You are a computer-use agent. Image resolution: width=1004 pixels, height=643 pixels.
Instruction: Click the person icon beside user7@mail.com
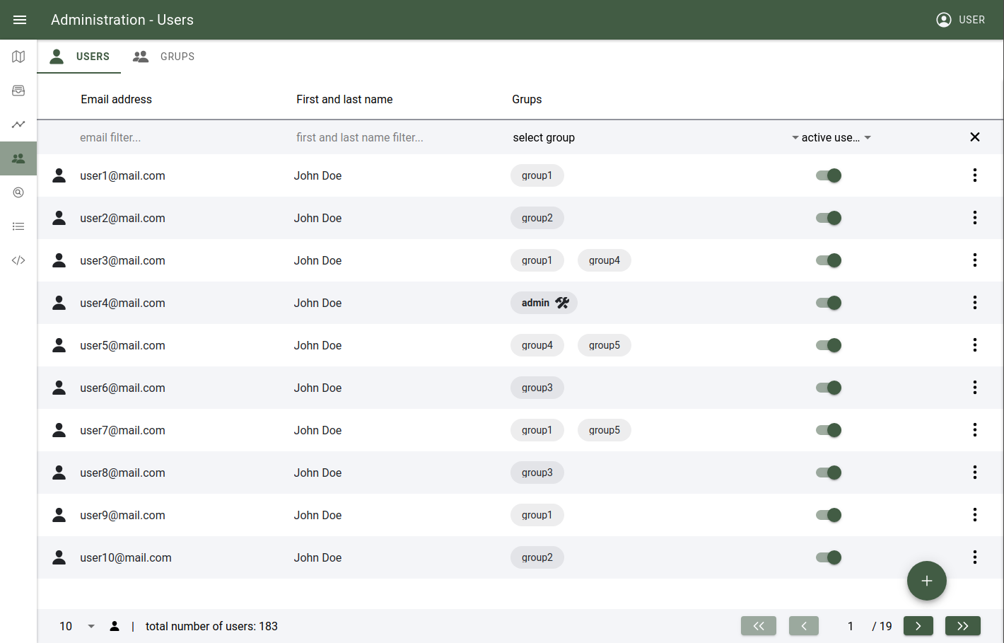click(59, 430)
